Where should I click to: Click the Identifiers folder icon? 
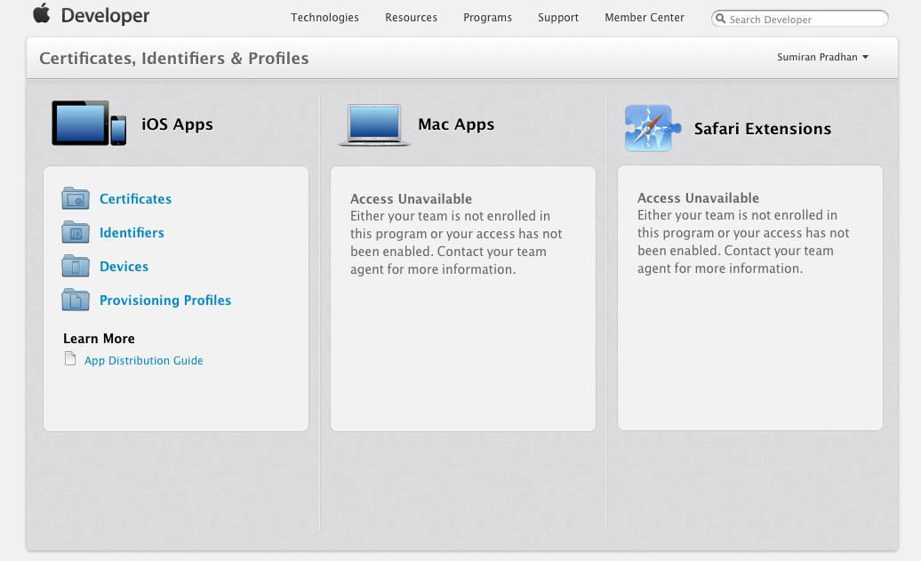(76, 233)
